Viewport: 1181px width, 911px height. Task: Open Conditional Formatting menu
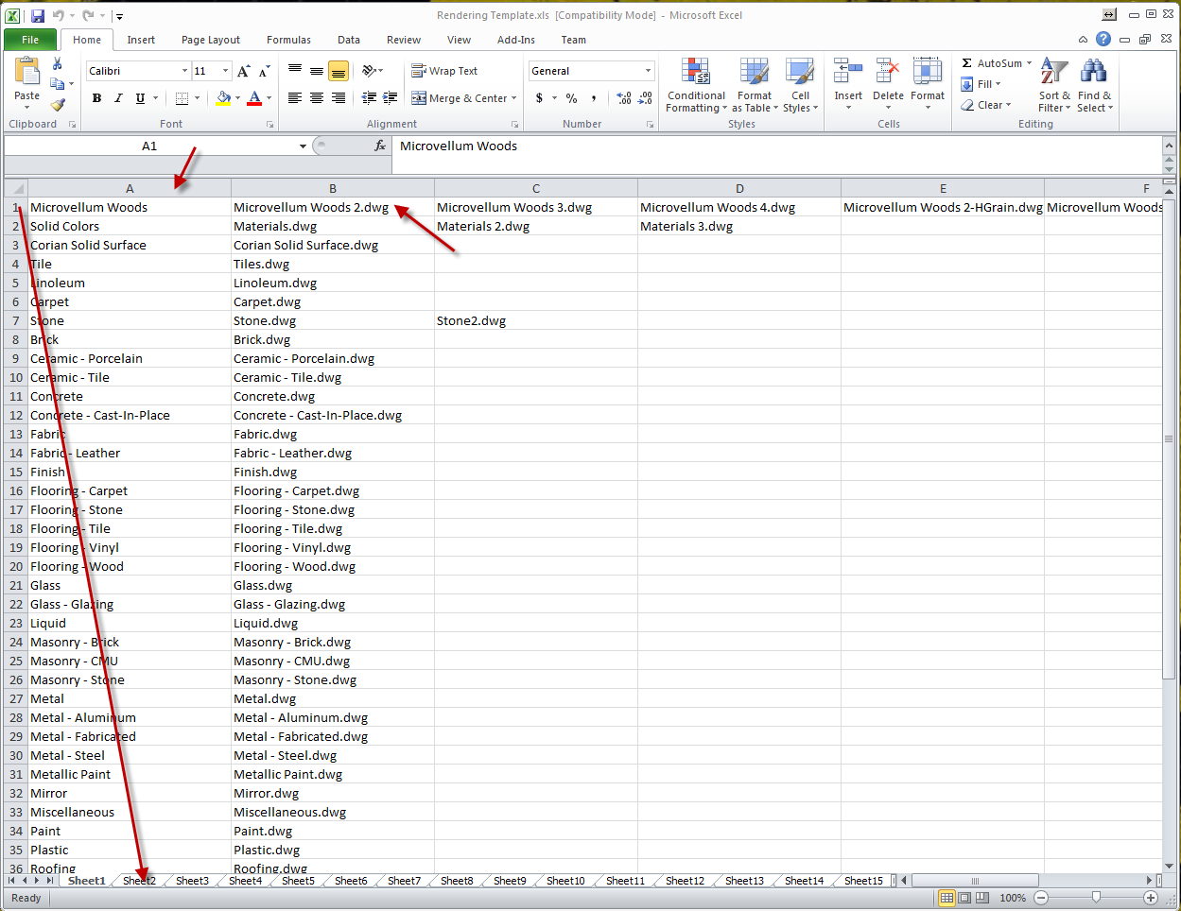696,85
